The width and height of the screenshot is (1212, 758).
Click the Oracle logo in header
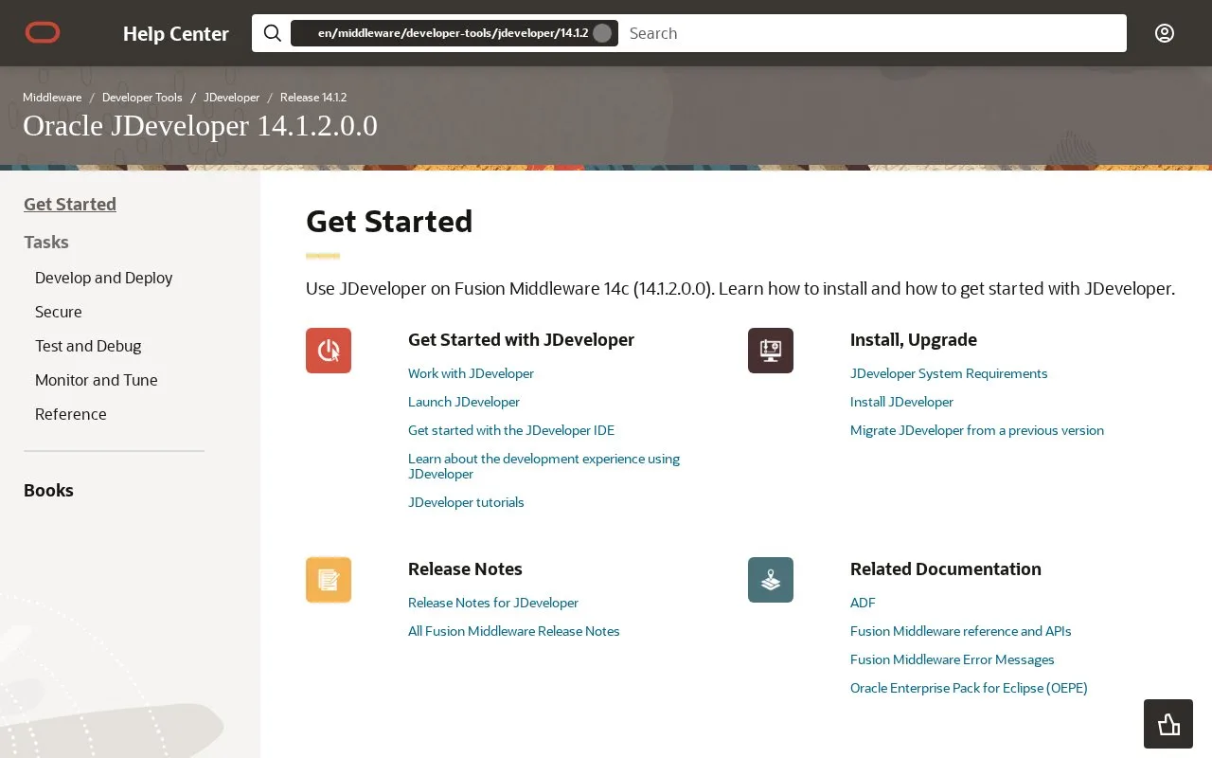[43, 33]
